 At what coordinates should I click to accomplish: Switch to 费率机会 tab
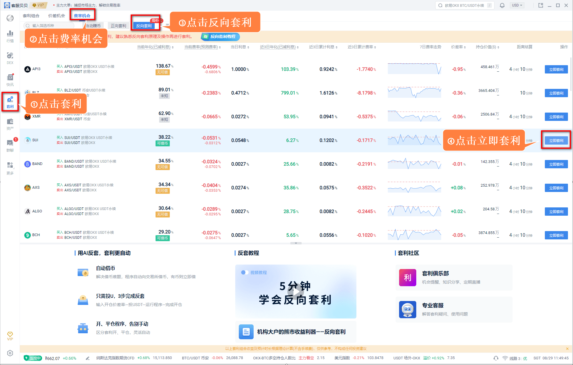coord(82,16)
